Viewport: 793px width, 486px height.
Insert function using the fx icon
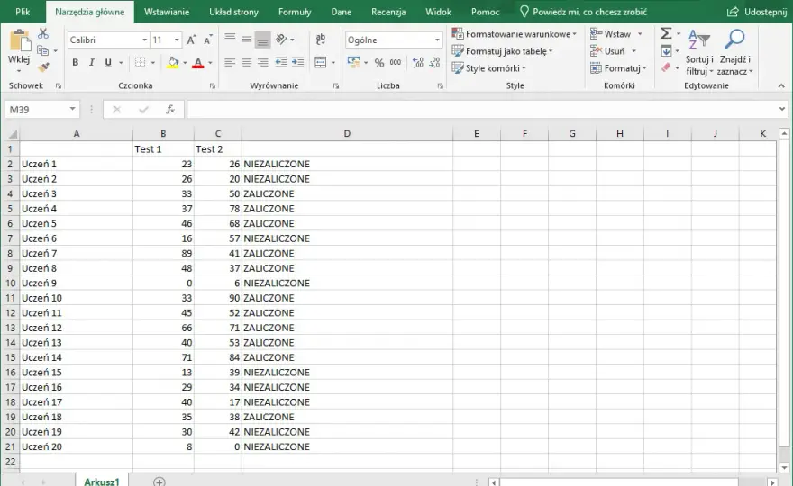[170, 109]
